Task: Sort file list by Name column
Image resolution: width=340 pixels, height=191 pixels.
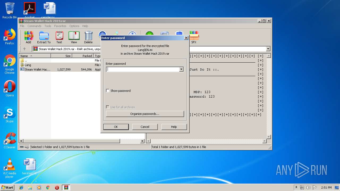Action: (x=35, y=56)
